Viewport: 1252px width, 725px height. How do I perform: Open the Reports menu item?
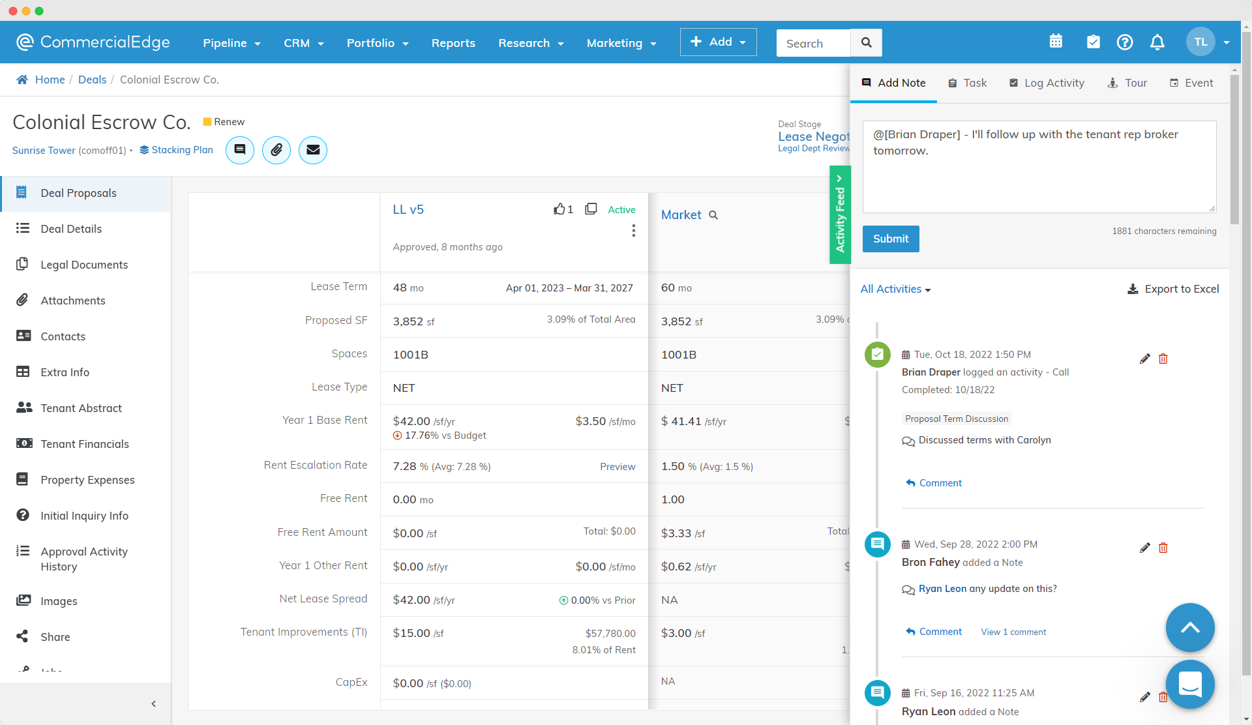pyautogui.click(x=453, y=43)
